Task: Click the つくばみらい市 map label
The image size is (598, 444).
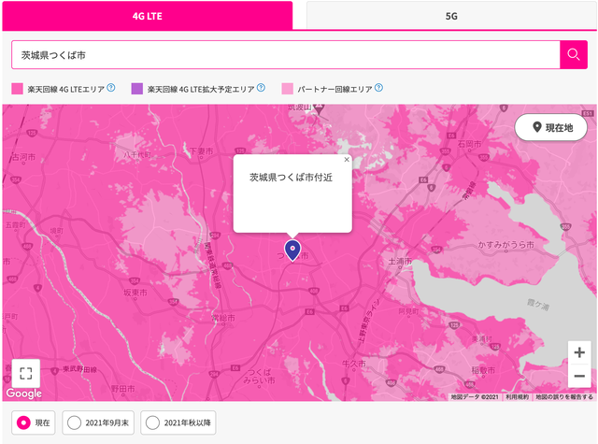Action: coord(260,376)
